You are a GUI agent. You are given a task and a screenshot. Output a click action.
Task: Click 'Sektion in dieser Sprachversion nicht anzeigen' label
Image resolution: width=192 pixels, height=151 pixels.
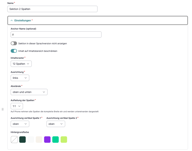[x=42, y=43]
